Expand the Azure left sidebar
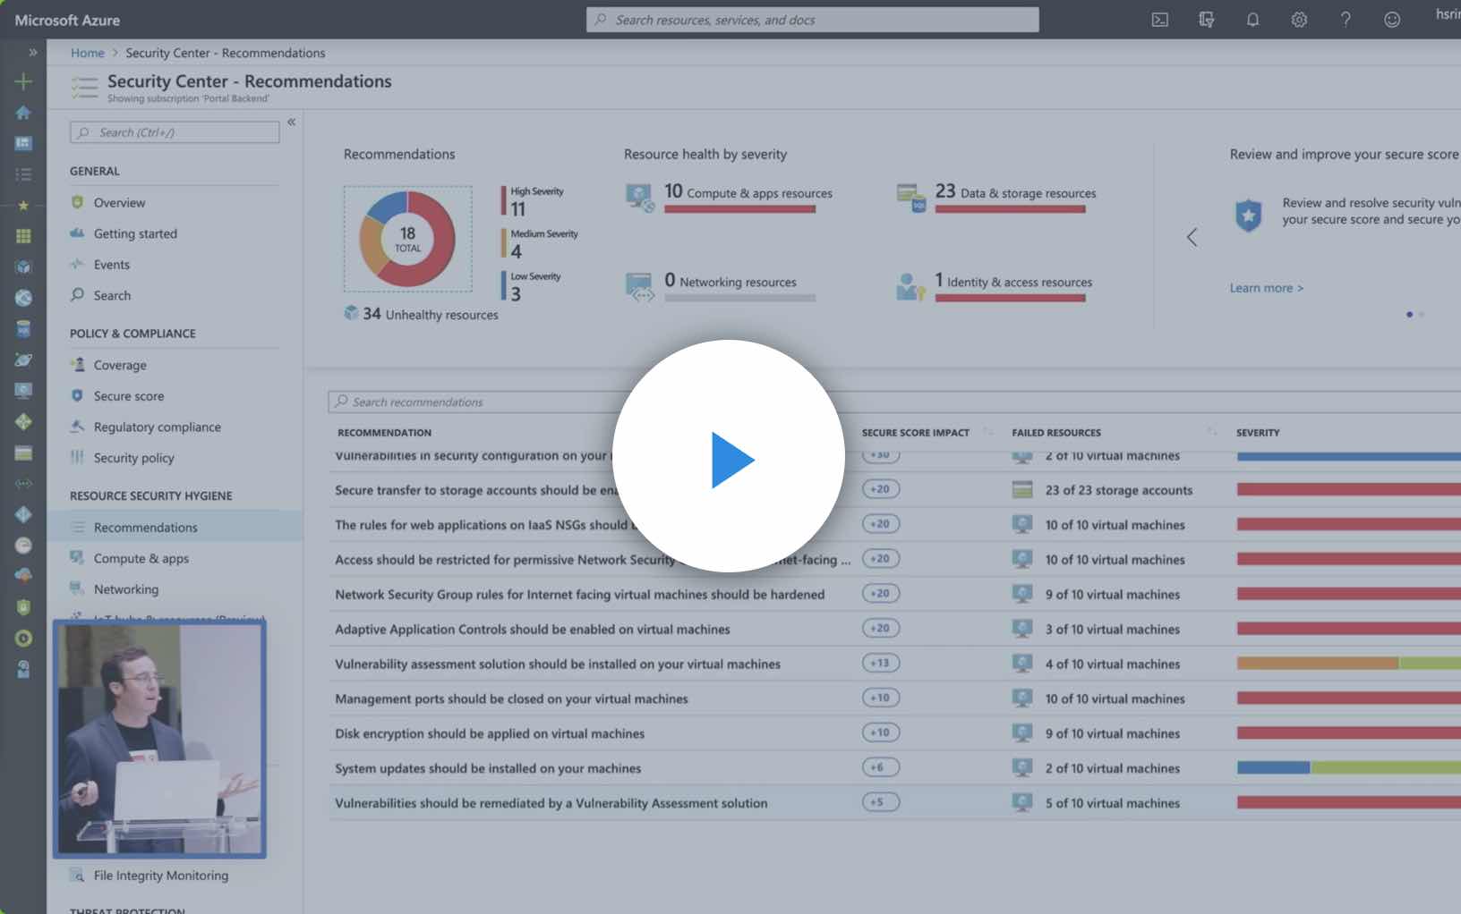 pos(33,52)
